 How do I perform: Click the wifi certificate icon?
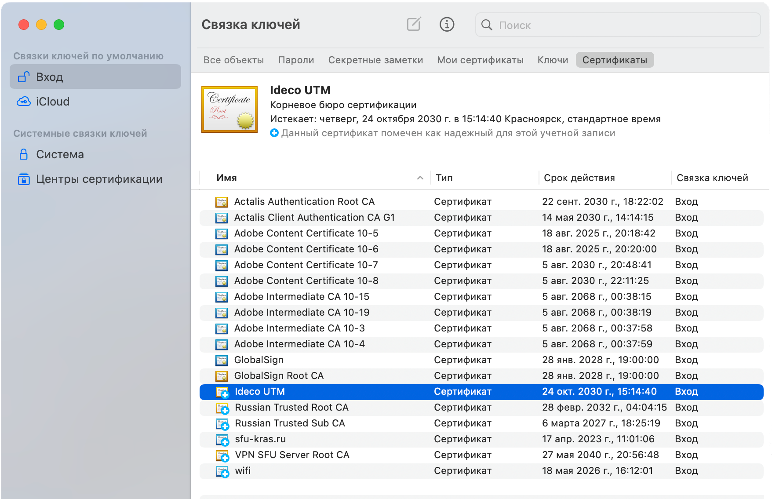pos(222,471)
